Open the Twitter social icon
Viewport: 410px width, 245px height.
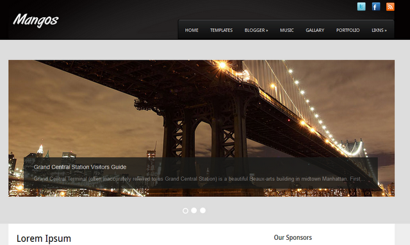[x=361, y=6]
